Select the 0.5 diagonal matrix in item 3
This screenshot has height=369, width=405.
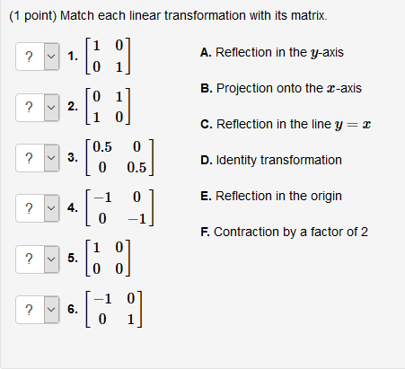119,157
